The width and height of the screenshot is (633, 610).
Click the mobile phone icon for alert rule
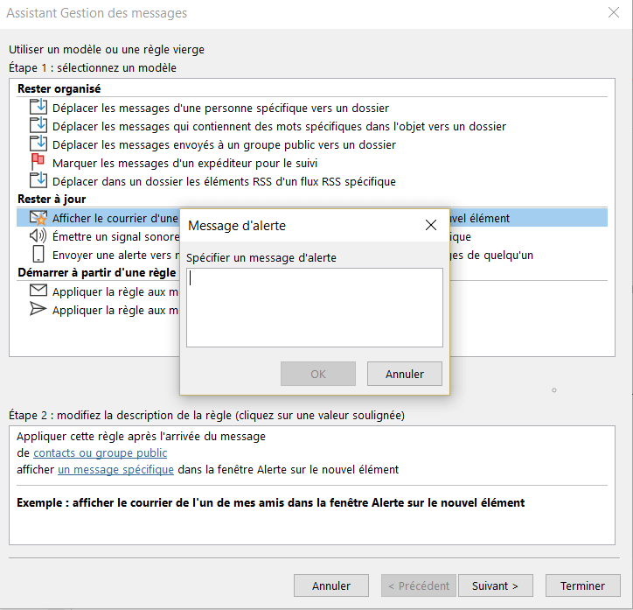(38, 255)
